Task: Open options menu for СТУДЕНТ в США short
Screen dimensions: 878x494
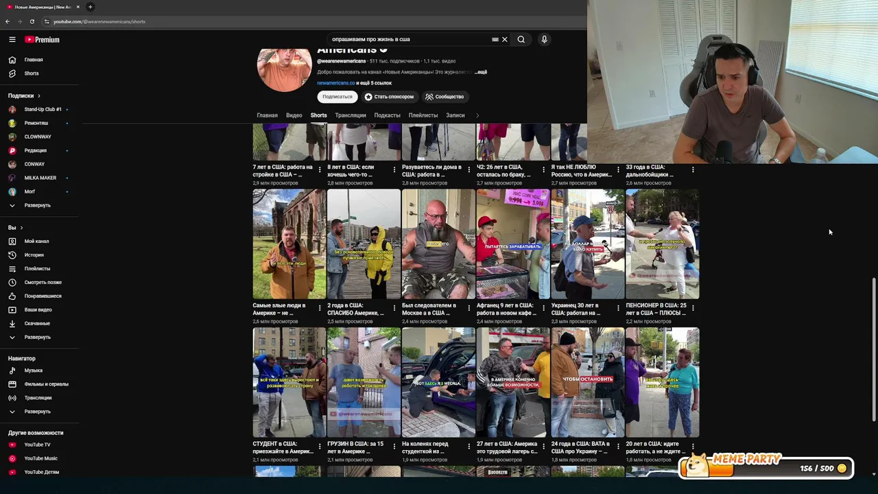Action: pos(320,447)
